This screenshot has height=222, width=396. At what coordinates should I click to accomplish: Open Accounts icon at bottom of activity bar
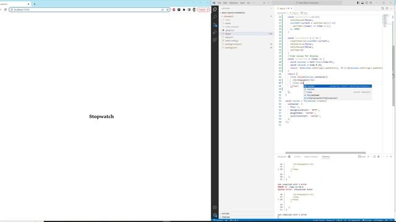point(215,208)
